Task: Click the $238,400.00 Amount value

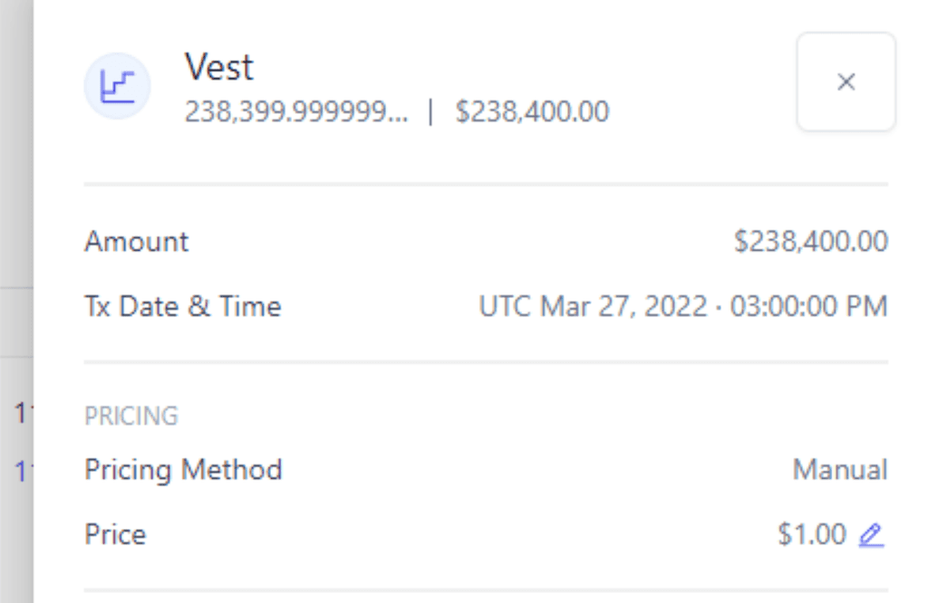Action: [x=810, y=242]
